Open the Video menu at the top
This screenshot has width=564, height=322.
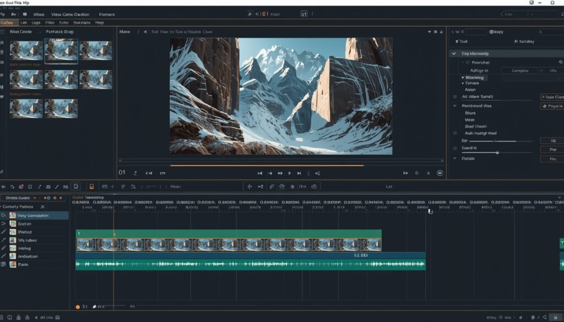(x=39, y=14)
